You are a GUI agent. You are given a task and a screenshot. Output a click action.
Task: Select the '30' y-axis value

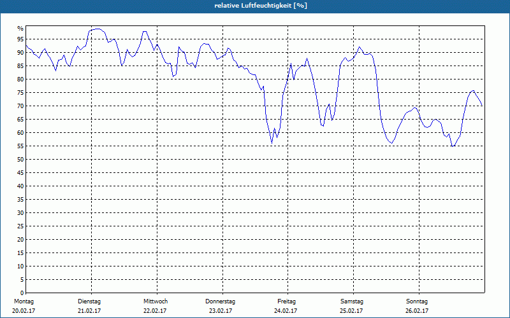point(20,213)
